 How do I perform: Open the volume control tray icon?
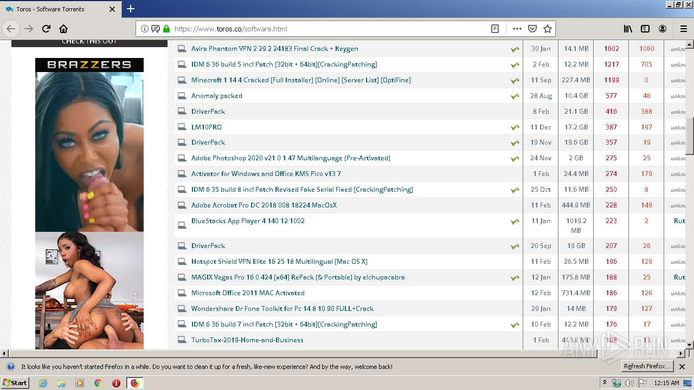629,383
